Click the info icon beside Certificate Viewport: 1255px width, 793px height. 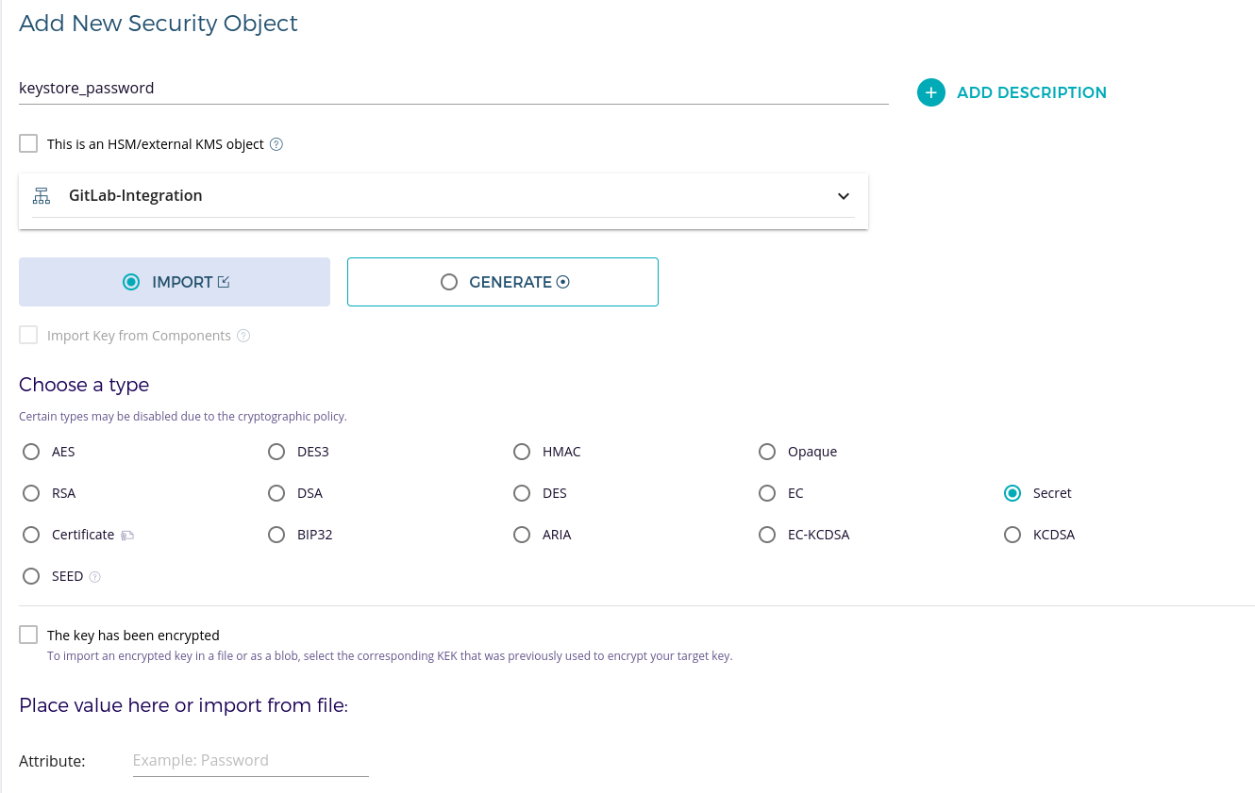pyautogui.click(x=127, y=536)
